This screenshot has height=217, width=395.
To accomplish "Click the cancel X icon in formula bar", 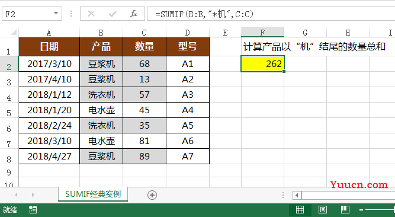I will coord(91,14).
